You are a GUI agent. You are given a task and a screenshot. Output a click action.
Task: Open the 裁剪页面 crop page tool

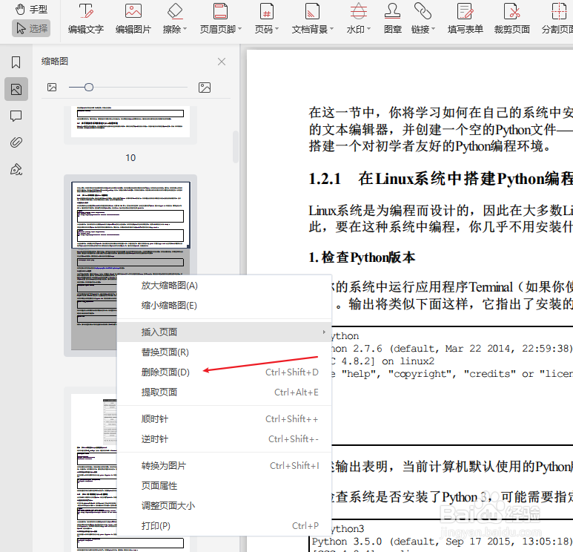pyautogui.click(x=511, y=19)
